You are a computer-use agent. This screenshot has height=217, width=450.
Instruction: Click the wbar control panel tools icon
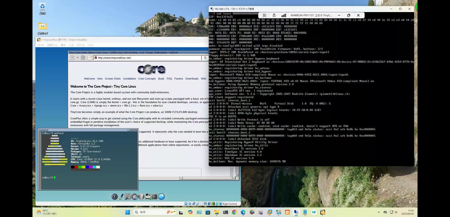[128, 197]
